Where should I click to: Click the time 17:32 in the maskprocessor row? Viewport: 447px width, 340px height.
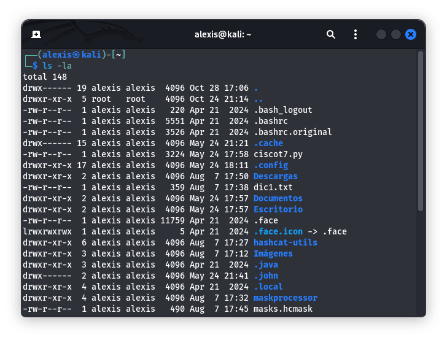(236, 298)
